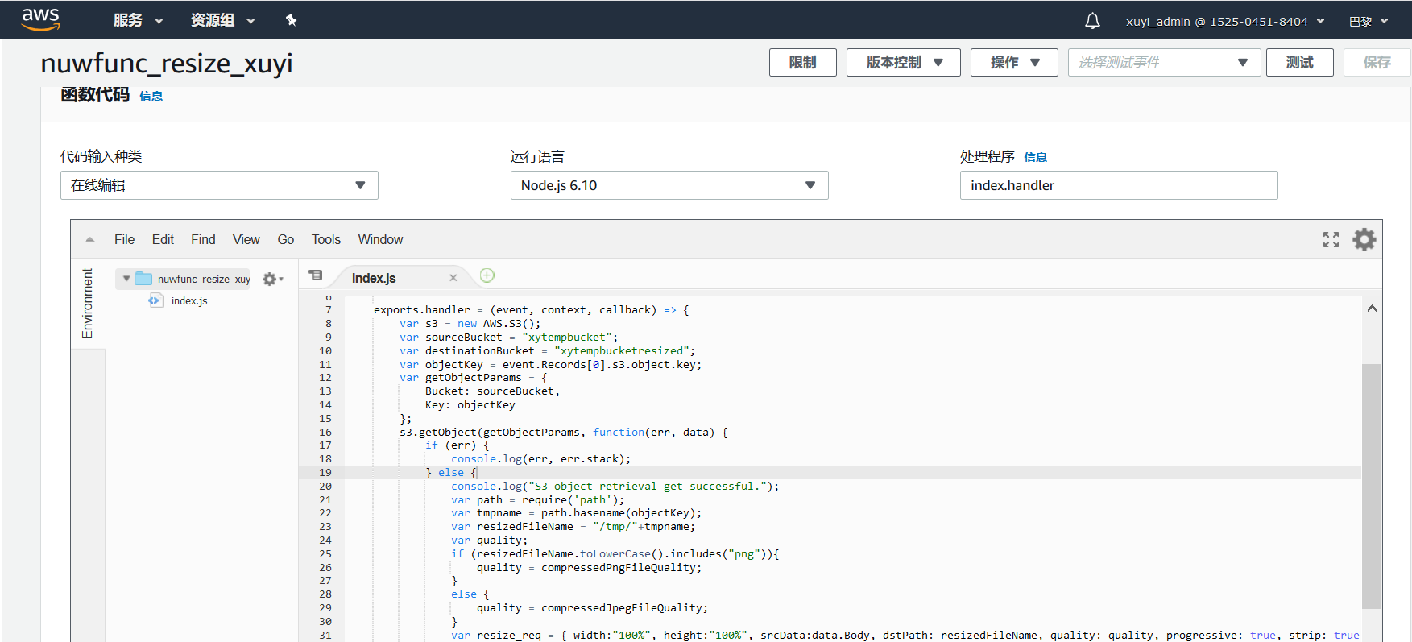Click the pin shortcut icon in navbar
The width and height of the screenshot is (1412, 642).
(291, 20)
